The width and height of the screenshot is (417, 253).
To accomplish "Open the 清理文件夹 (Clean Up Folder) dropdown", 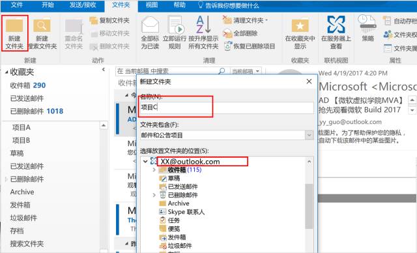I will pyautogui.click(x=245, y=20).
